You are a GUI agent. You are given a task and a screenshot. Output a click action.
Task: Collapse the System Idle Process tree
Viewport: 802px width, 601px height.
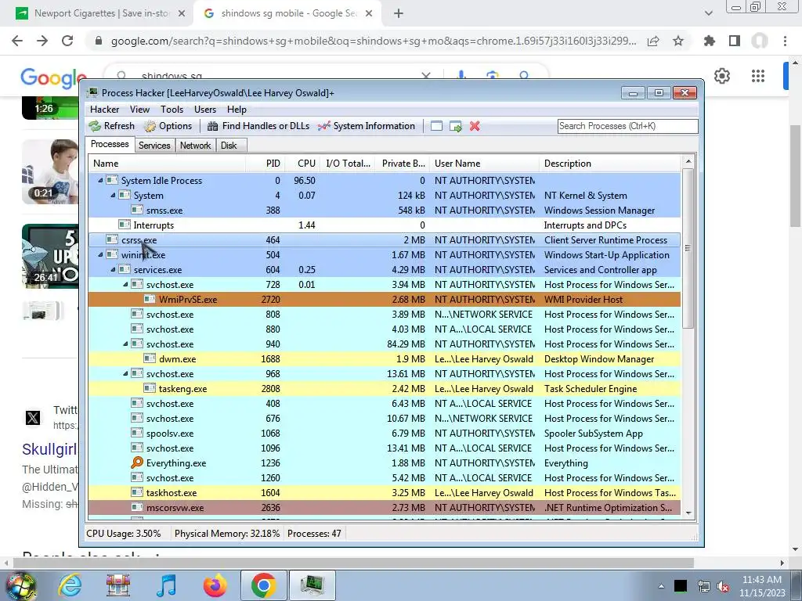[x=100, y=181]
